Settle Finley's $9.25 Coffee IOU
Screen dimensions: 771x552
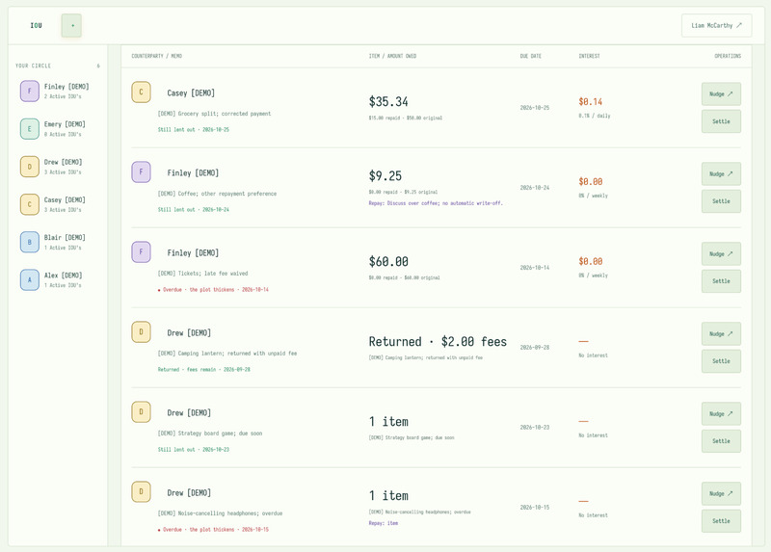pos(721,201)
